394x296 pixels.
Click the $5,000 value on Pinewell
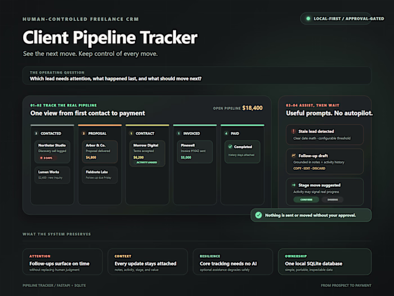186,157
